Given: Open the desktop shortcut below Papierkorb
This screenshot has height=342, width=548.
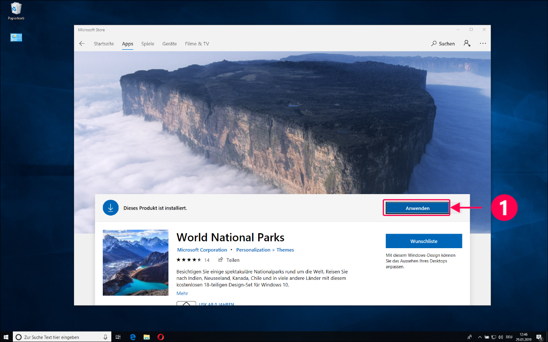Looking at the screenshot, I should [16, 38].
